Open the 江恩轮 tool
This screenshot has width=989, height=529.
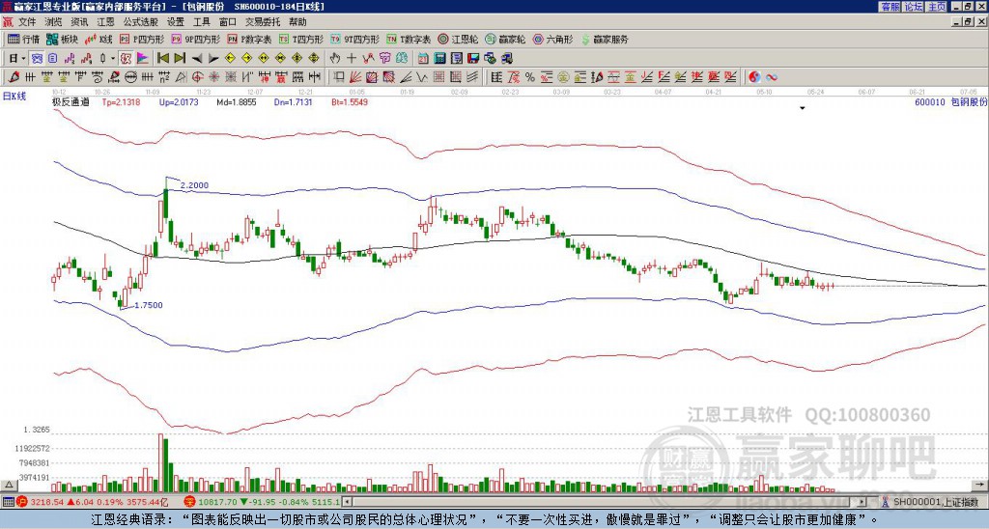(x=457, y=39)
